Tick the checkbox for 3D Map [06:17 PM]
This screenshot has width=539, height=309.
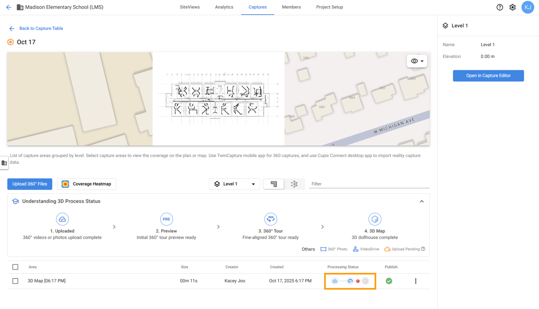click(15, 281)
